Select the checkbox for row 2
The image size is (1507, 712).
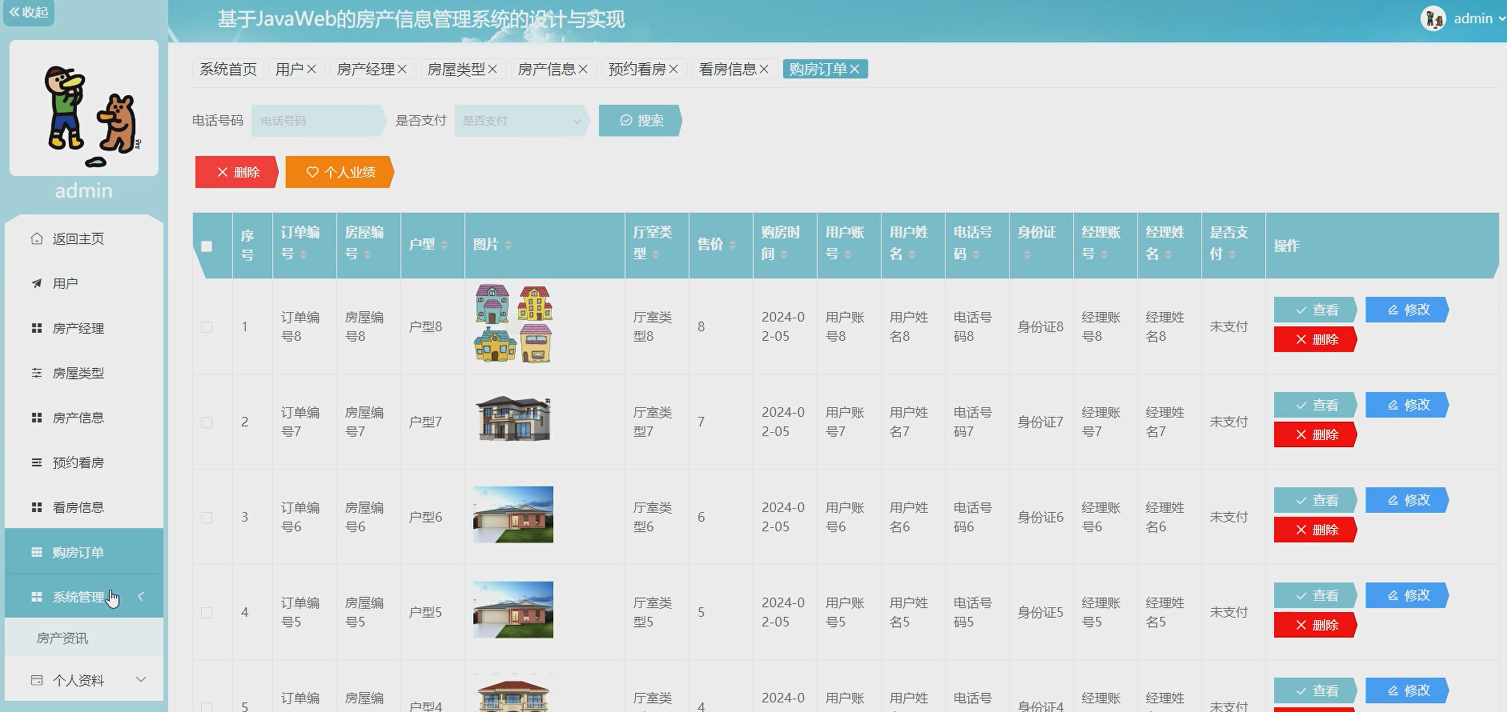(206, 422)
